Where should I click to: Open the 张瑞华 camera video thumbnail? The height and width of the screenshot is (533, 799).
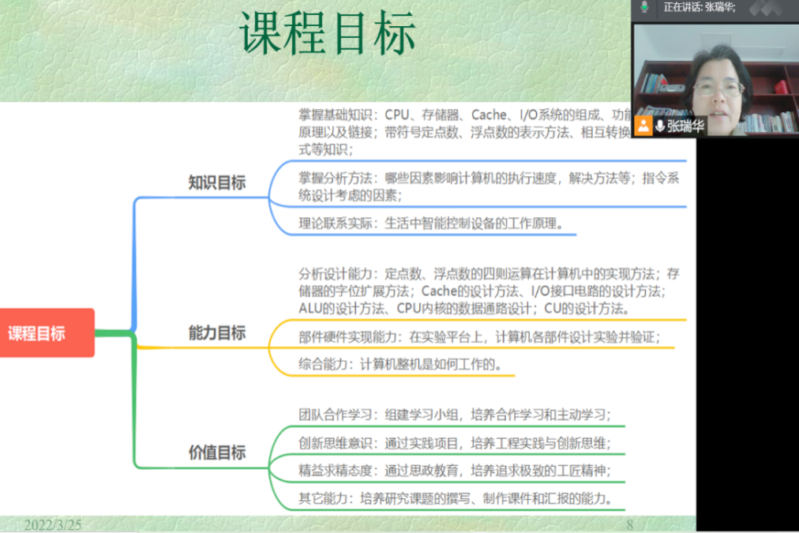[715, 80]
